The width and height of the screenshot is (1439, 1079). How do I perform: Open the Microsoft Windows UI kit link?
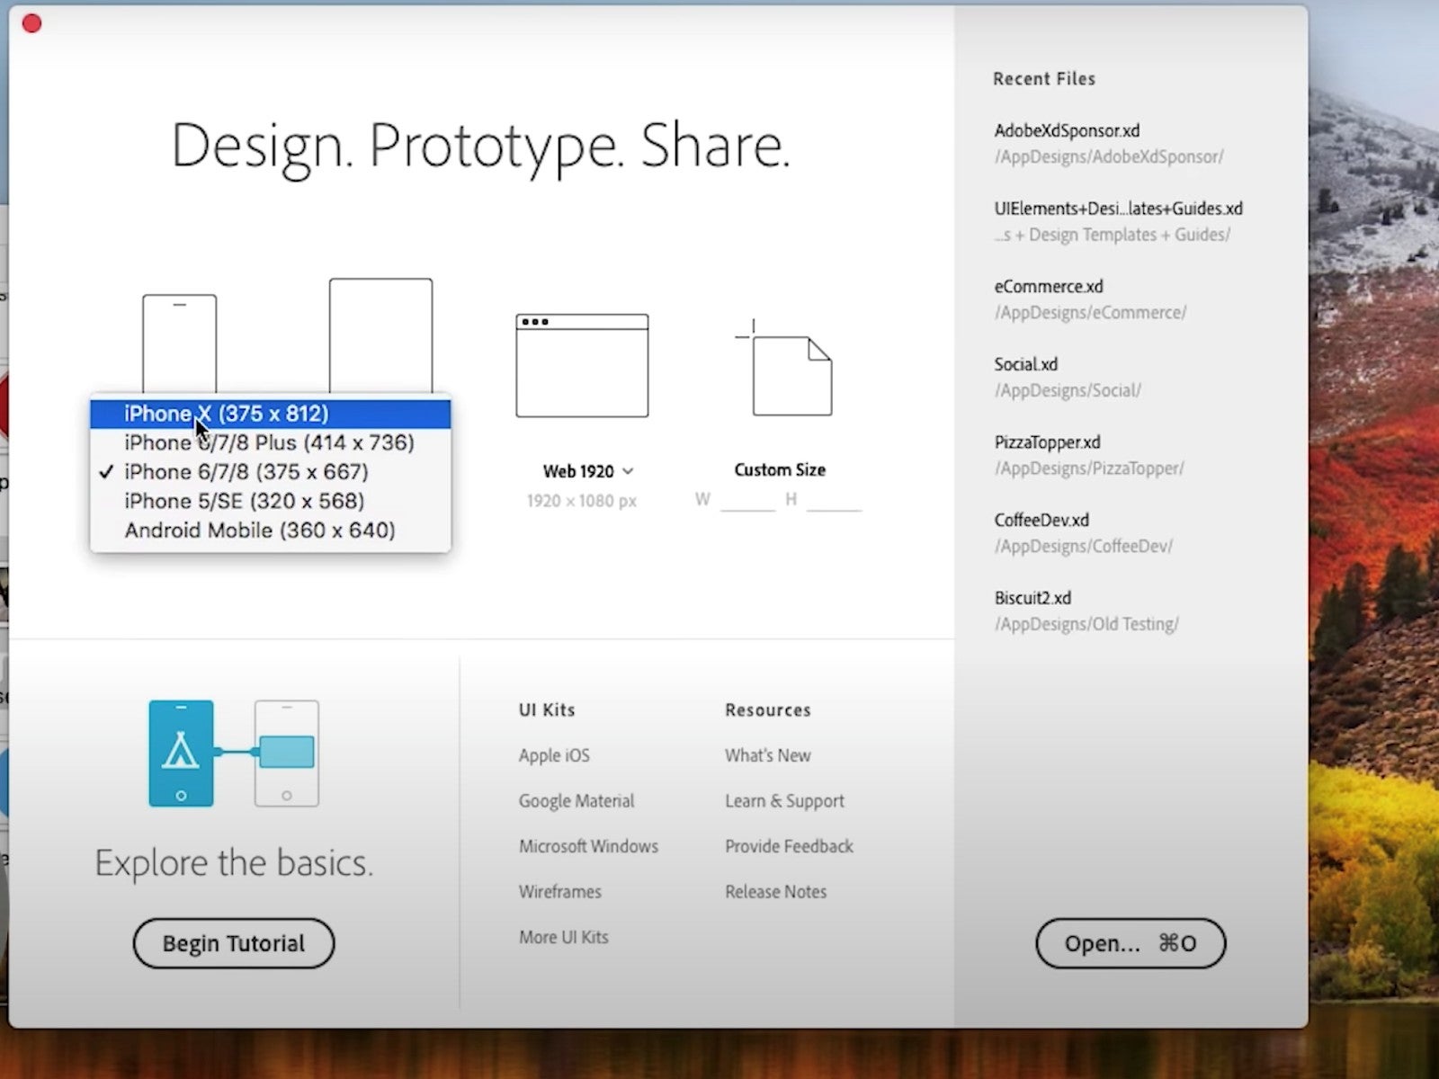tap(588, 846)
